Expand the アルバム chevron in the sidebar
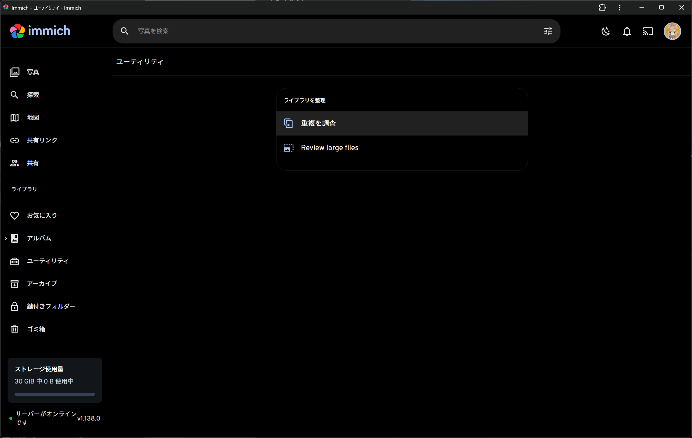Viewport: 692px width, 438px height. tap(6, 238)
